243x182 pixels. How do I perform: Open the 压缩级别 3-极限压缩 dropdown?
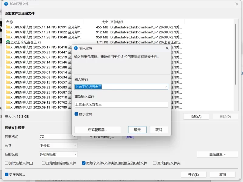coord(58,154)
